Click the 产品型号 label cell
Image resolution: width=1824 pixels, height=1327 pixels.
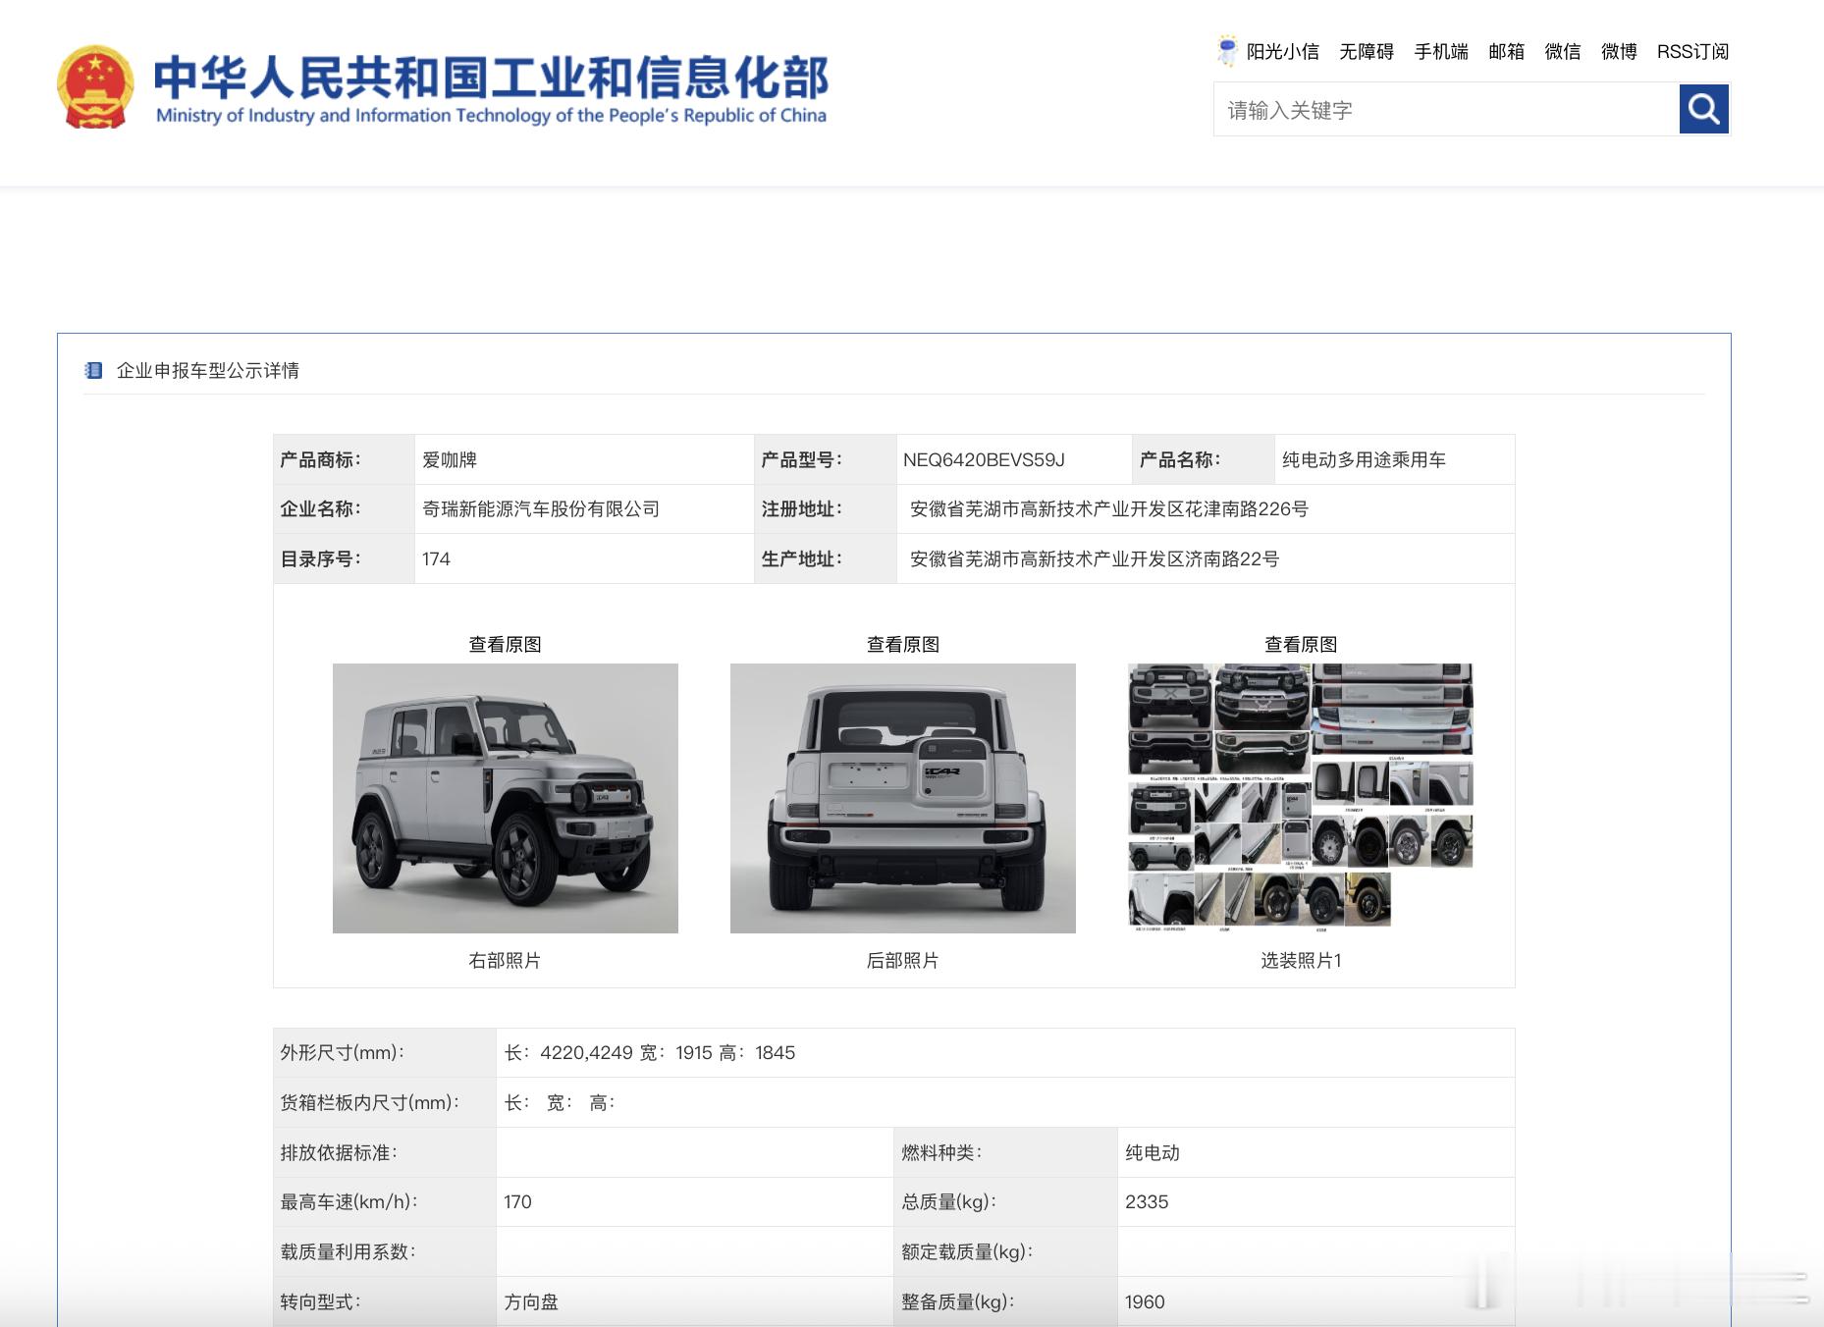[825, 459]
